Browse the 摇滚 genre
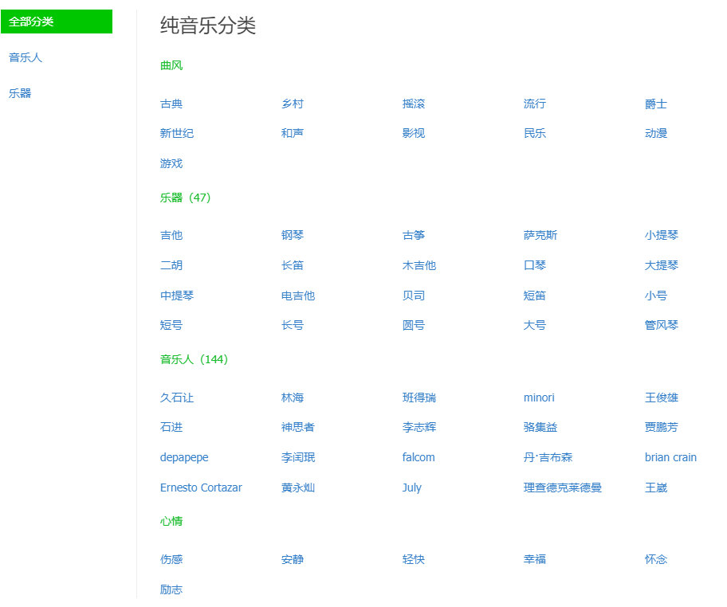Viewport: 727px width, 607px height. [414, 103]
